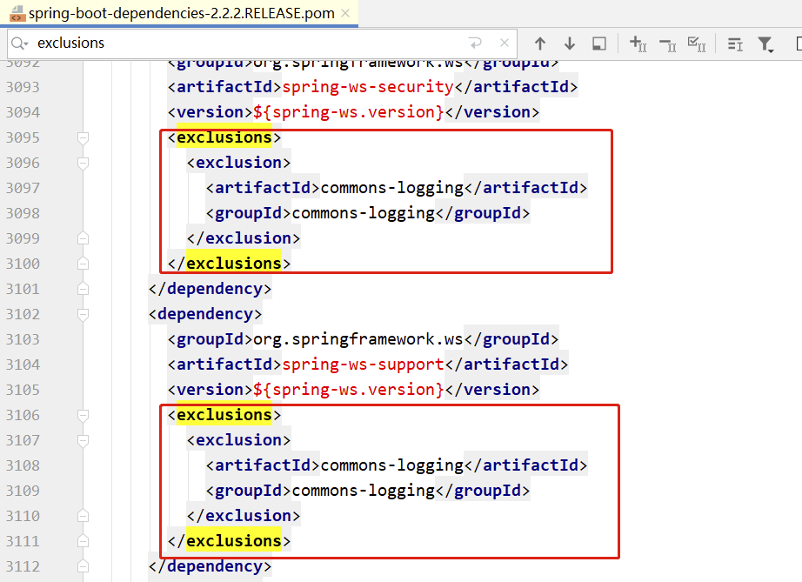
Task: Click fold end marker at line 3099
Action: pyautogui.click(x=83, y=239)
